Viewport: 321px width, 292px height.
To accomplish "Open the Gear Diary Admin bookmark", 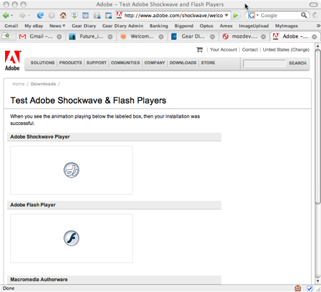I will pos(123,26).
